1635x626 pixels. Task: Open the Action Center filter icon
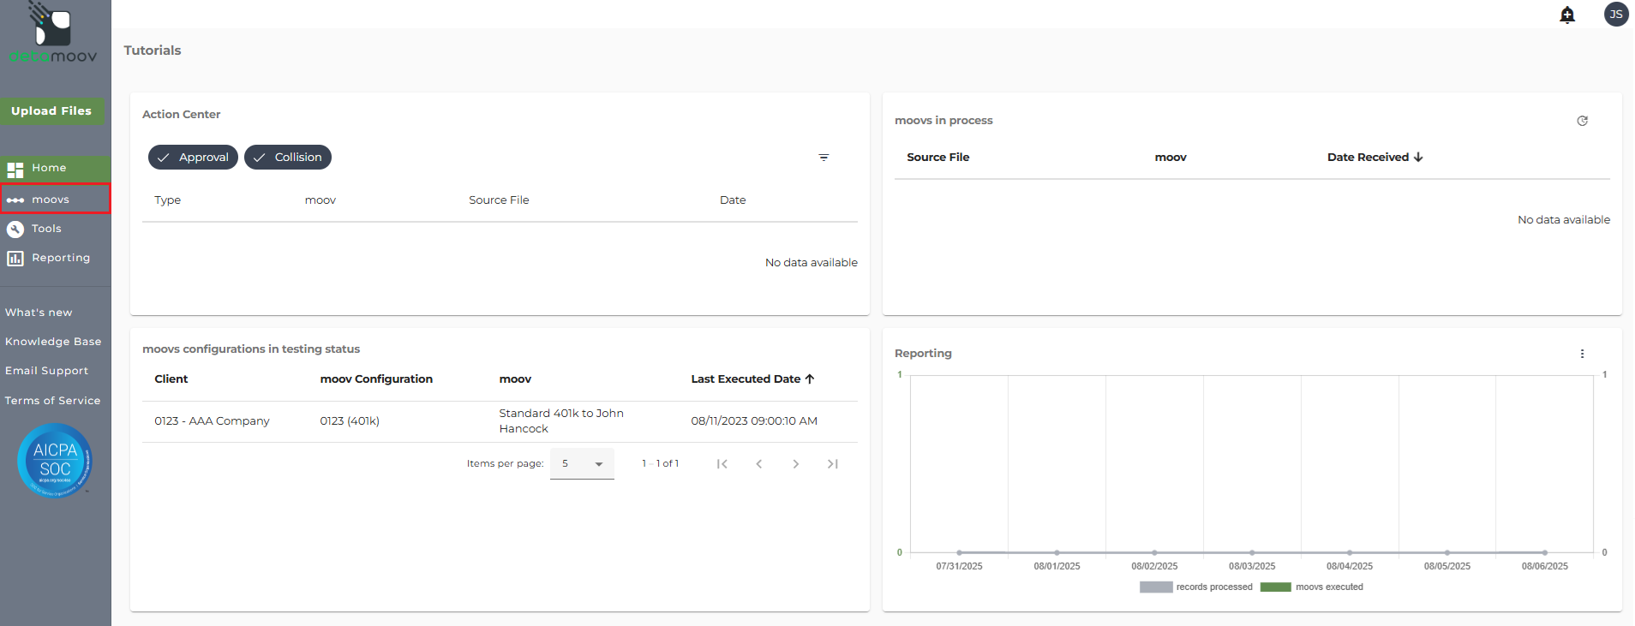[823, 158]
